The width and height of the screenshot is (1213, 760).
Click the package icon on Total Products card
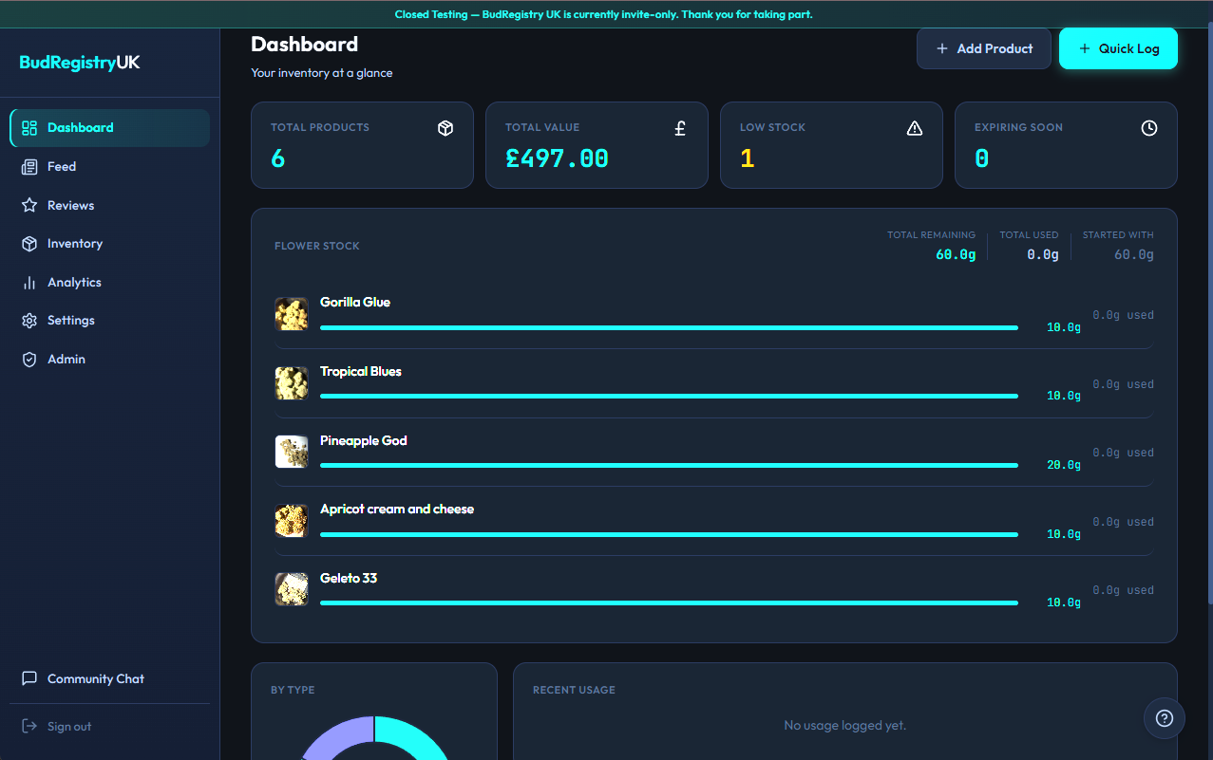[x=445, y=127]
